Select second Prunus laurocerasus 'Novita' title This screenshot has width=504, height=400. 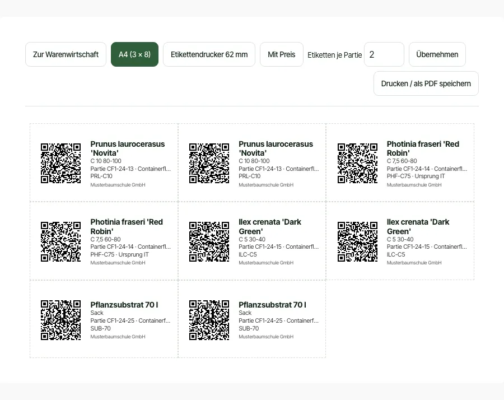point(276,148)
